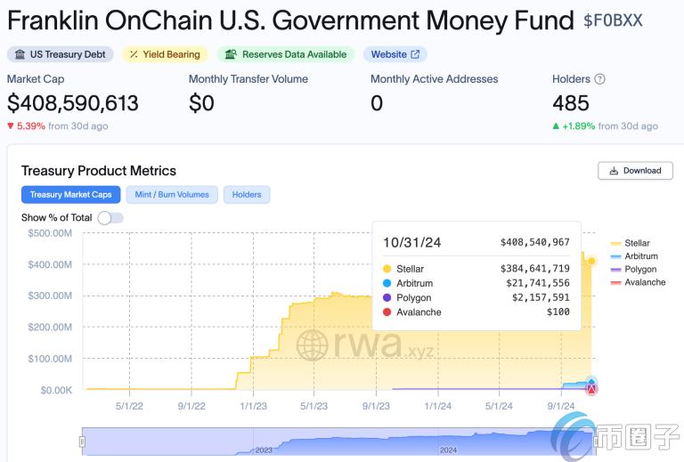Click the percent icon on Yield Bearing tag
Image resolution: width=684 pixels, height=462 pixels.
pyautogui.click(x=134, y=54)
